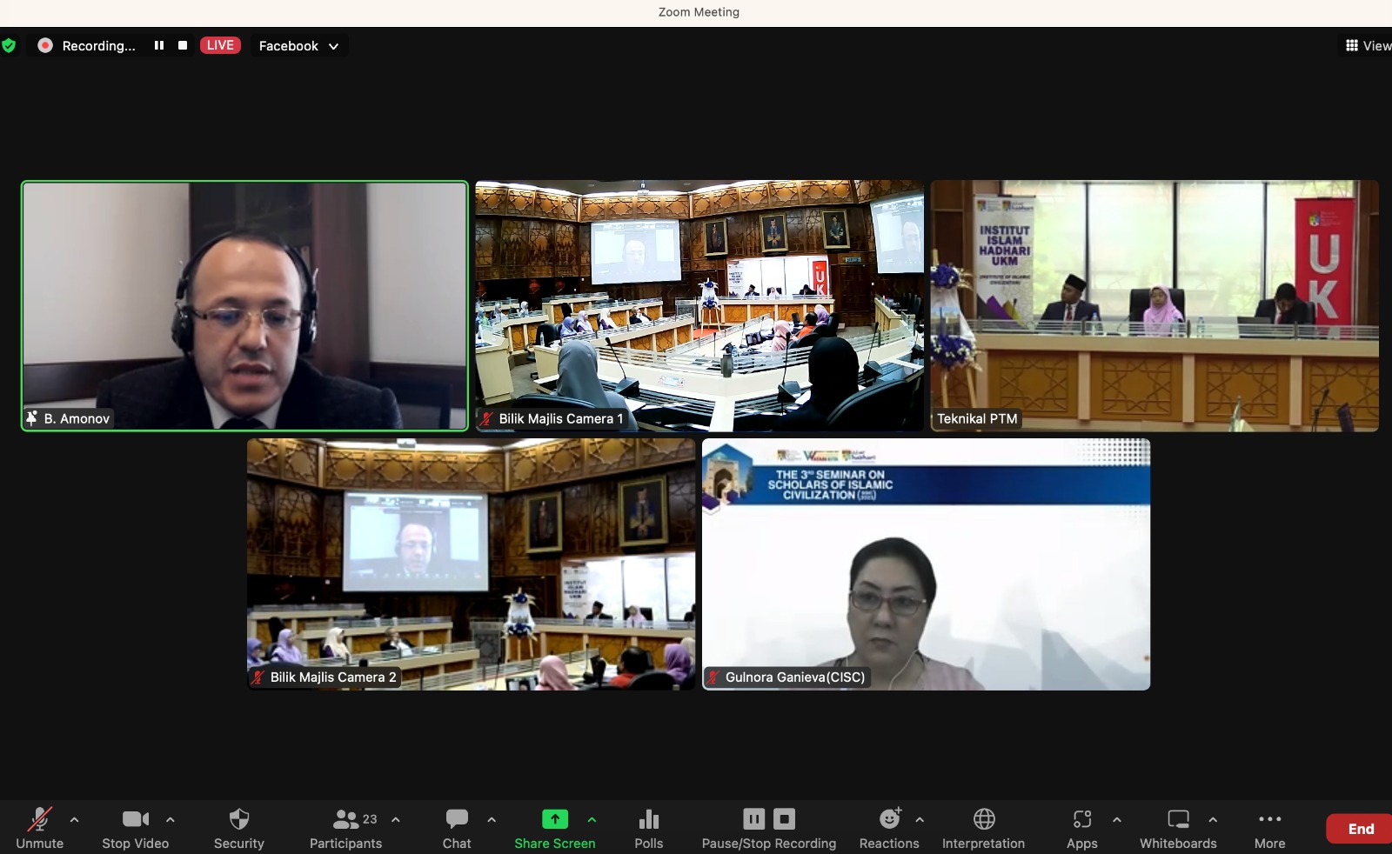This screenshot has width=1392, height=854.
Task: Show the Participants list
Action: click(345, 828)
